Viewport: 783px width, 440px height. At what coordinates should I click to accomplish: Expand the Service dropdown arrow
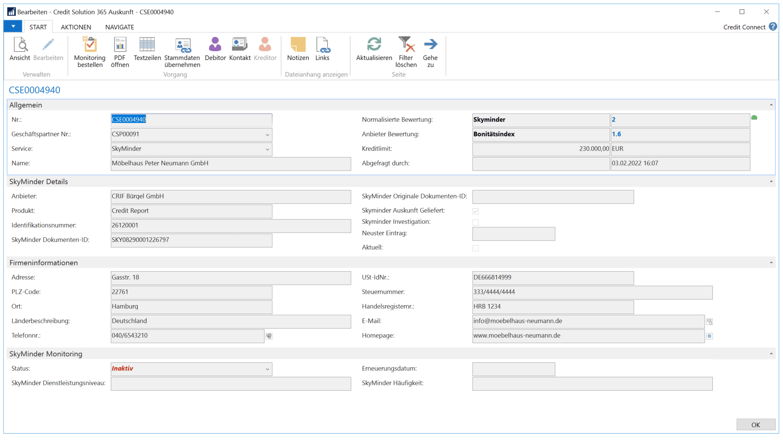[x=267, y=149]
